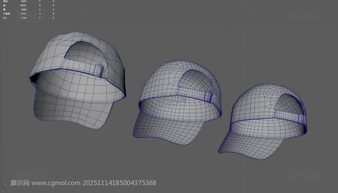Select the strap buckle on the middle cap
This screenshot has height=193, width=338.
click(208, 97)
